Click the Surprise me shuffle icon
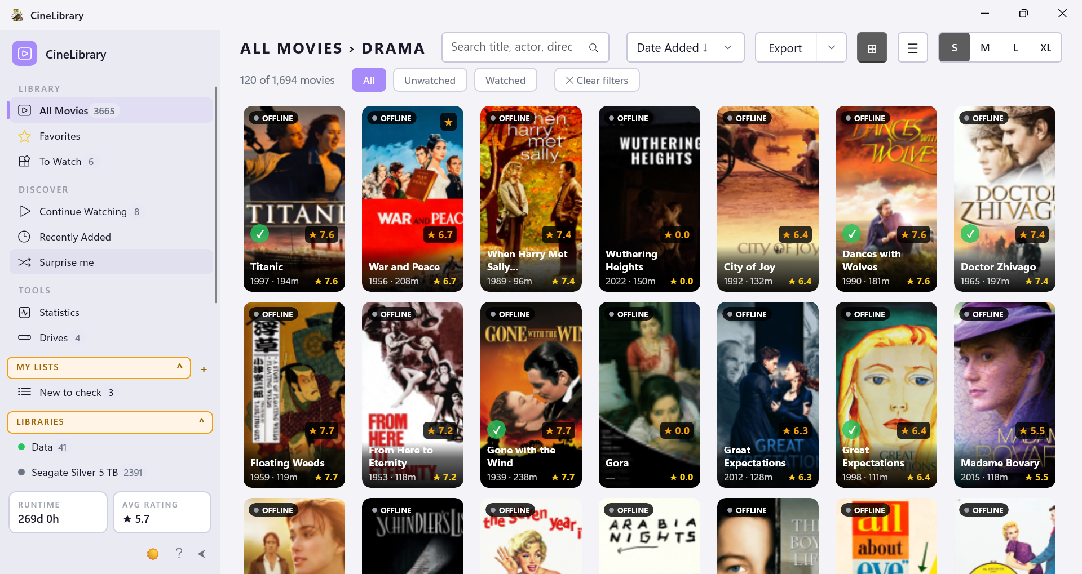The width and height of the screenshot is (1082, 574). point(24,262)
